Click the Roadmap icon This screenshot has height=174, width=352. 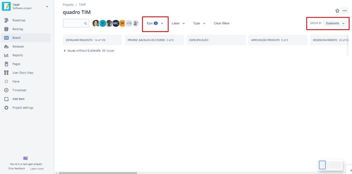6,20
